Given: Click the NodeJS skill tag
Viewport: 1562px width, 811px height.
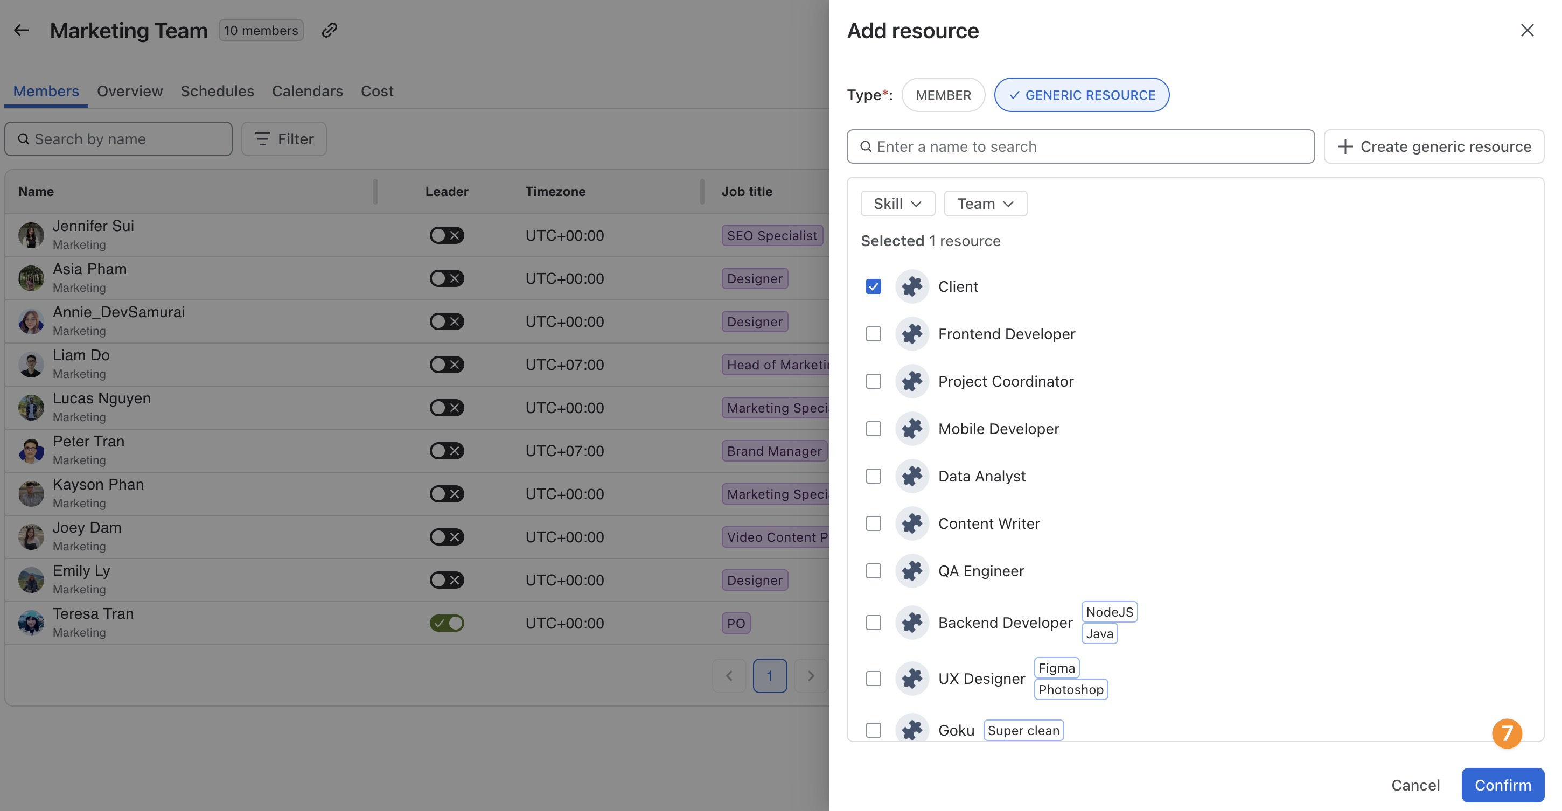Looking at the screenshot, I should pos(1109,612).
